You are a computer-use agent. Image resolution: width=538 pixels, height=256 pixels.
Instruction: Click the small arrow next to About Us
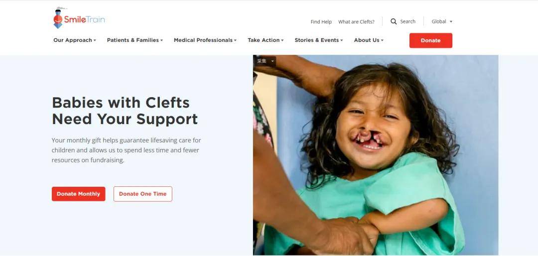tap(382, 40)
